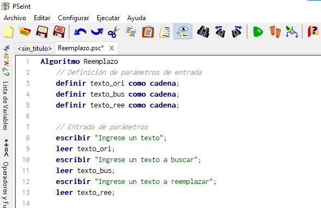Click the comment 'Definición de parámetros de entrada'
Viewport: 321px width, 208px height.
pos(134,72)
